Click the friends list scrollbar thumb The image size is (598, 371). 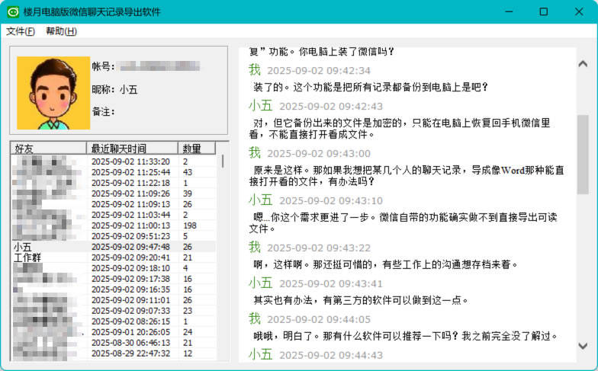pos(223,161)
